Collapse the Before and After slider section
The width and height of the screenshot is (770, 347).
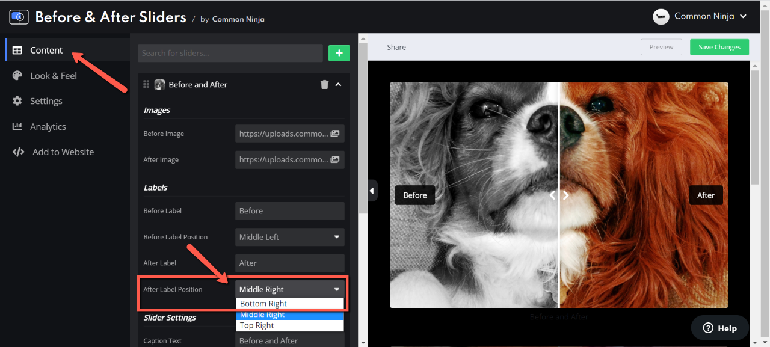tap(338, 85)
